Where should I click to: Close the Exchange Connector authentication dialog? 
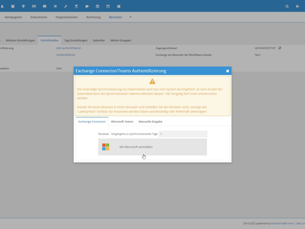click(x=228, y=71)
